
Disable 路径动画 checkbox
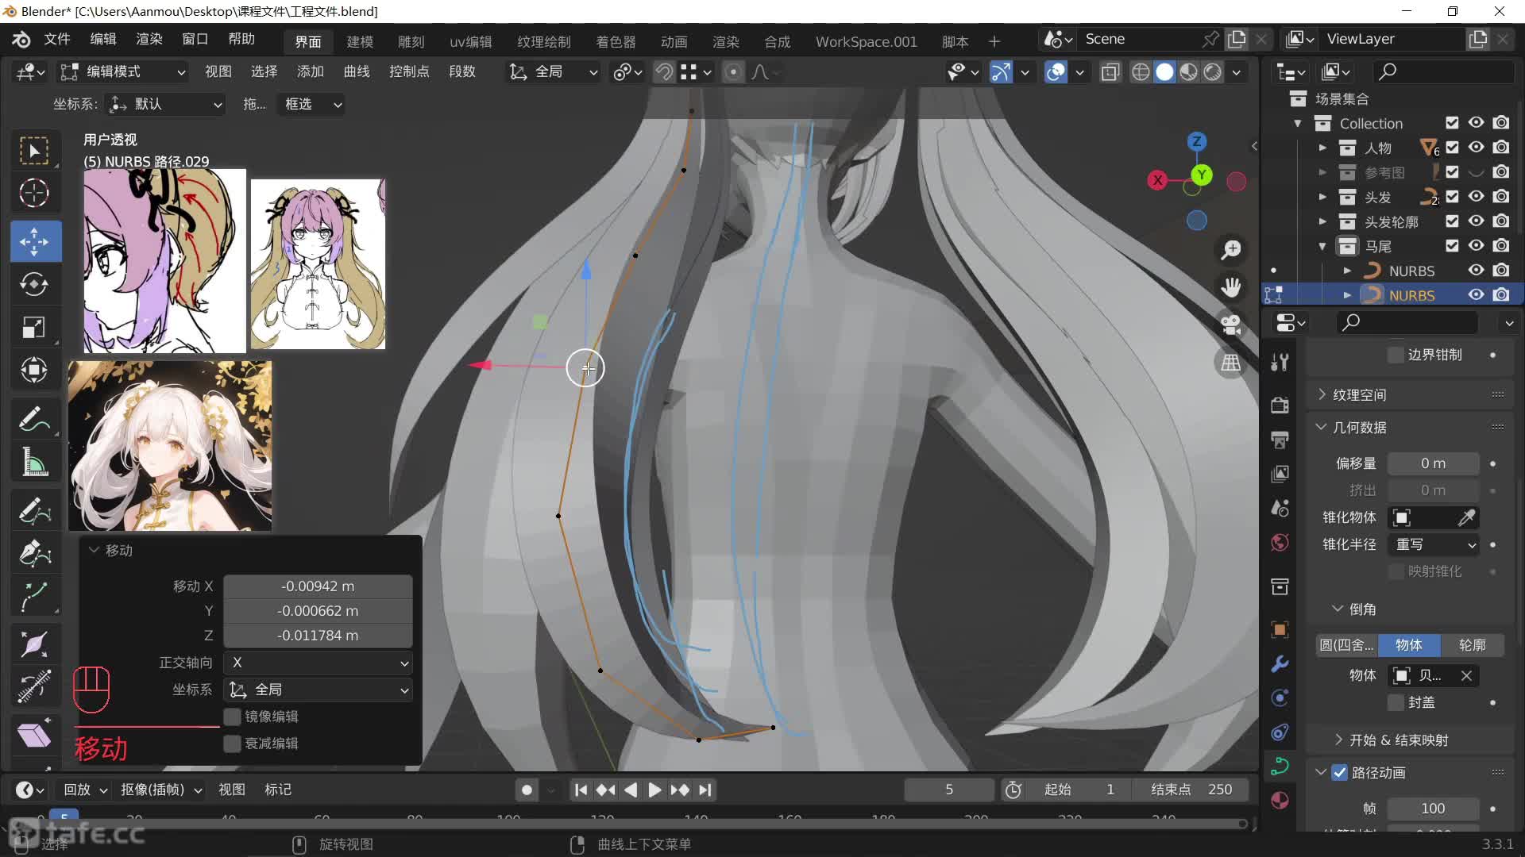(1340, 772)
